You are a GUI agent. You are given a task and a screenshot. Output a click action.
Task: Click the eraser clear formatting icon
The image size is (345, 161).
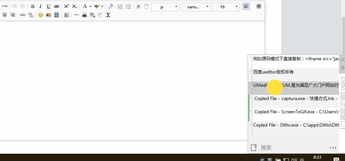tap(110, 6)
